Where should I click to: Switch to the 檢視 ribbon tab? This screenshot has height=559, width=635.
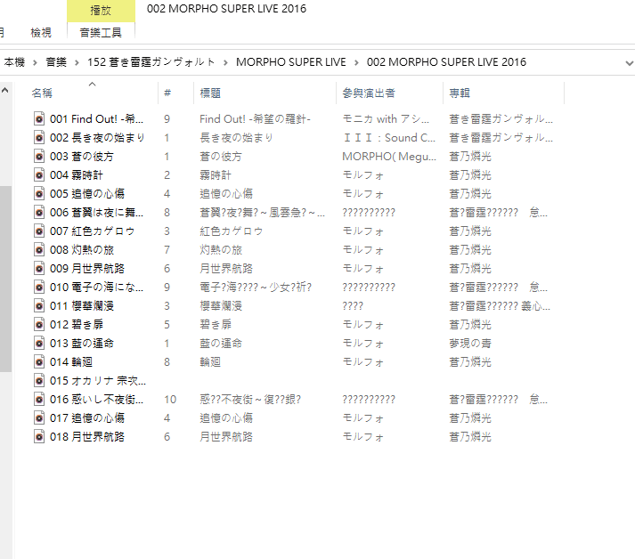click(x=41, y=32)
